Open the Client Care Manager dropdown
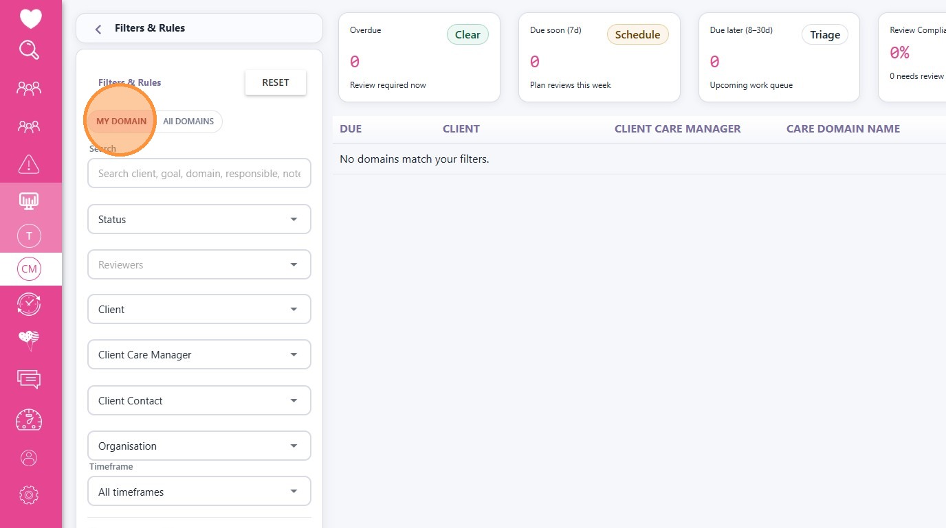This screenshot has width=946, height=528. click(199, 355)
